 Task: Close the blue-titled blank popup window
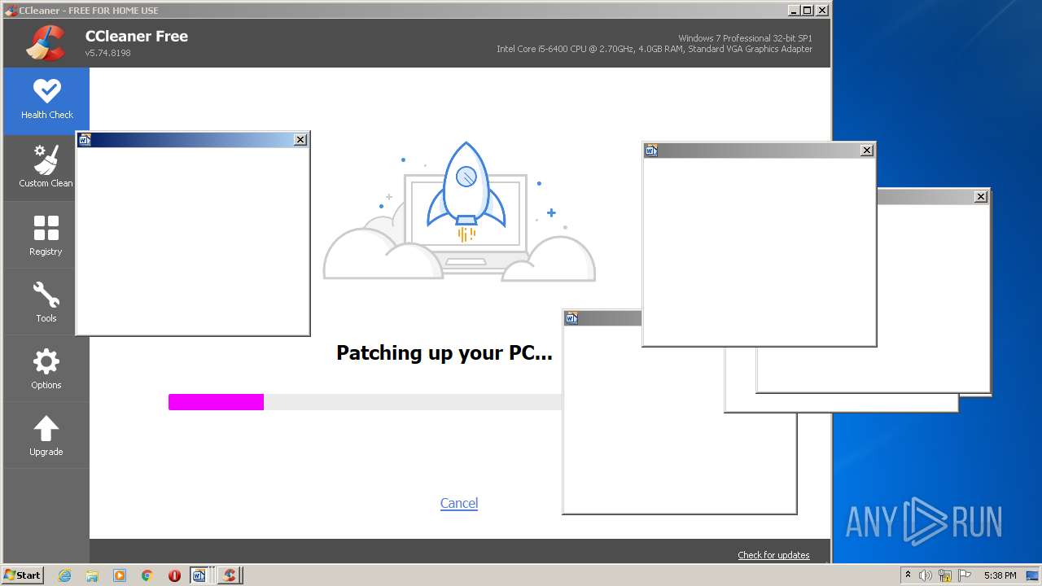[300, 140]
